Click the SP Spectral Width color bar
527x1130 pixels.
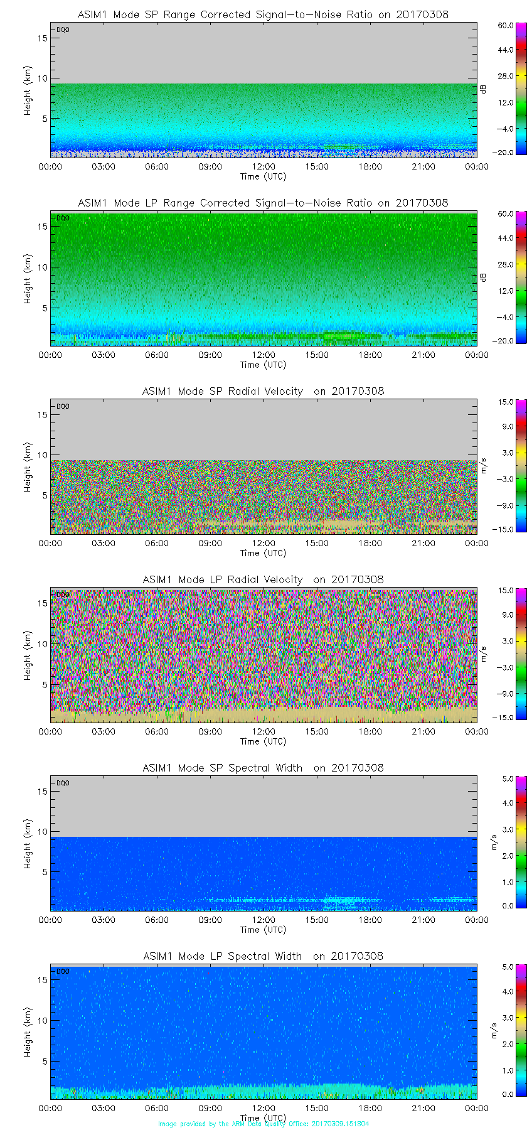tap(505, 842)
